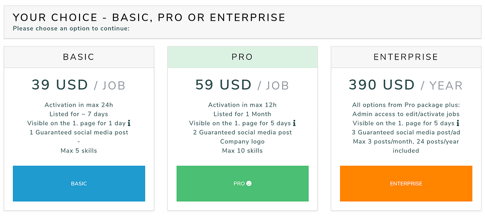Screen dimensions: 485x216
Task: Click 'Activation in max 12h' in Pro card
Action: click(242, 105)
